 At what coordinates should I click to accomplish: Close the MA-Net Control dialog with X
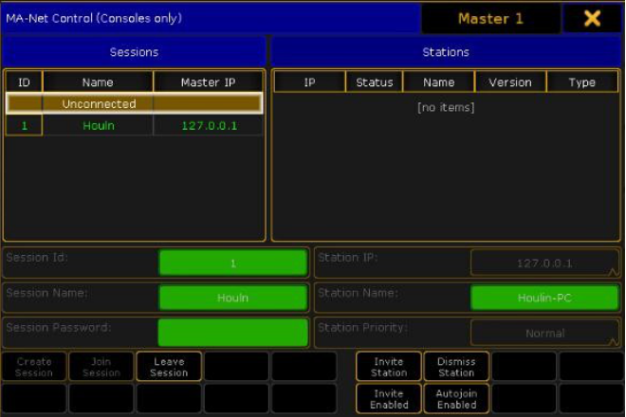coord(592,18)
